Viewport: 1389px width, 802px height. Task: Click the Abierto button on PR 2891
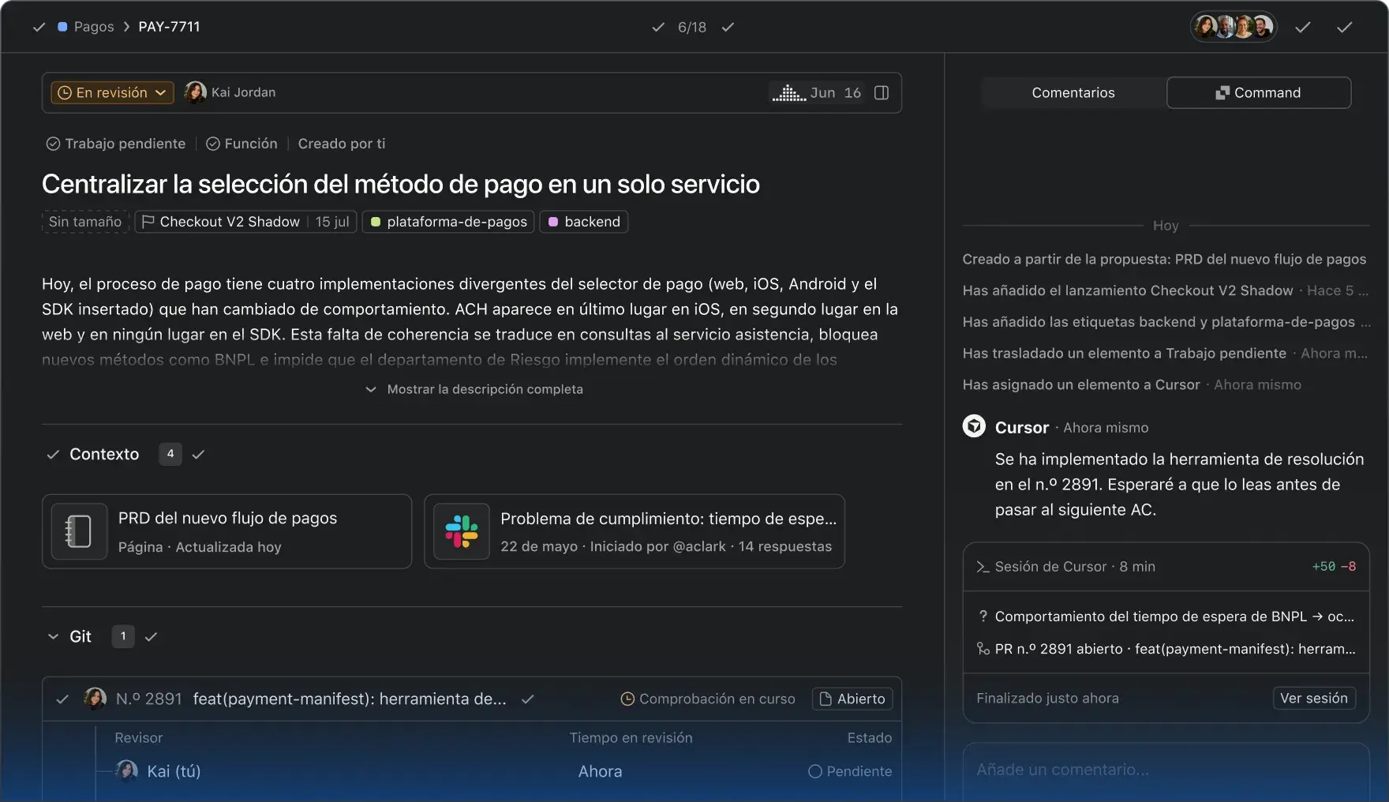point(852,699)
